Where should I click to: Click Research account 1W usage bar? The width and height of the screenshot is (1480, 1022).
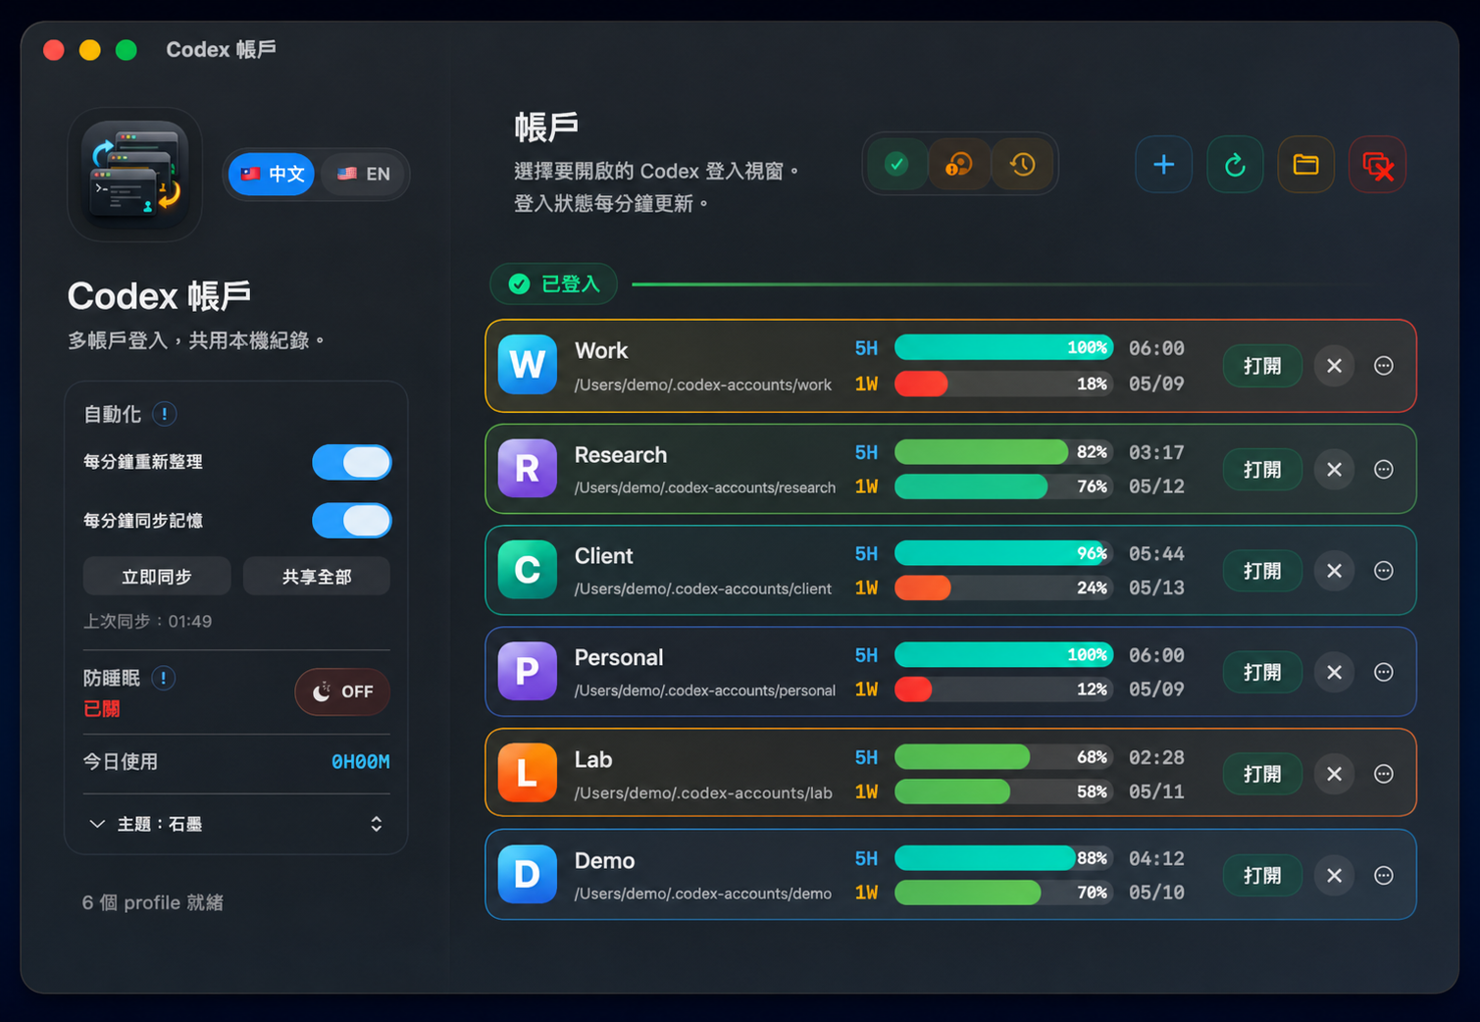[x=1003, y=486]
